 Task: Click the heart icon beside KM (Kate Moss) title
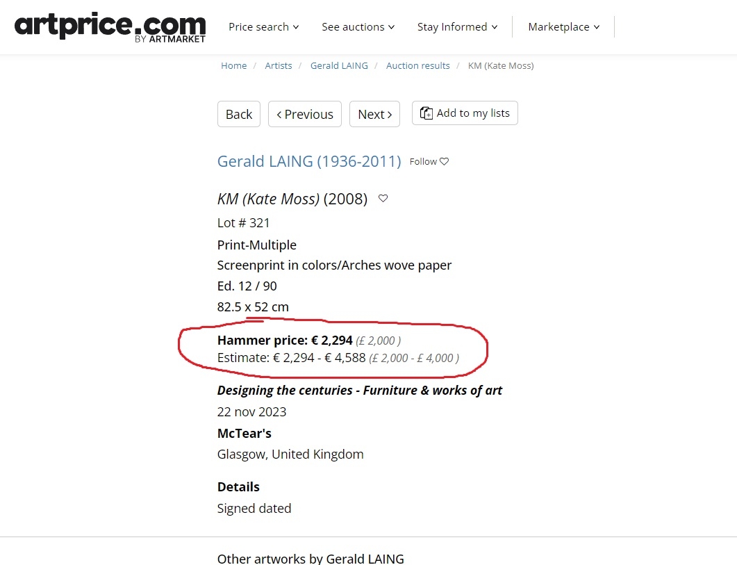pyautogui.click(x=383, y=199)
